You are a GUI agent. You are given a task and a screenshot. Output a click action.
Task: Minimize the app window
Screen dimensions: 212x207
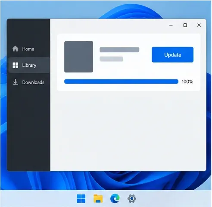(x=171, y=25)
